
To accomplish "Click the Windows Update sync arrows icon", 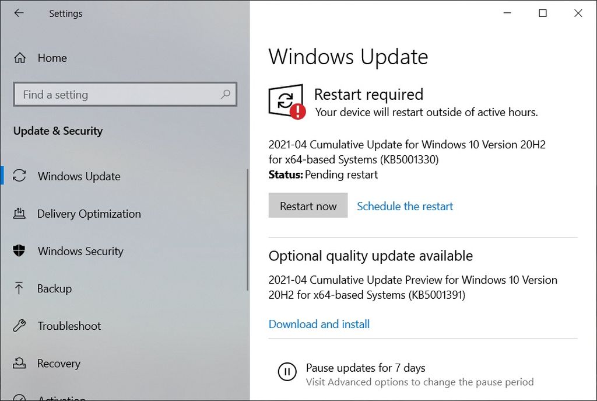I will pyautogui.click(x=19, y=176).
